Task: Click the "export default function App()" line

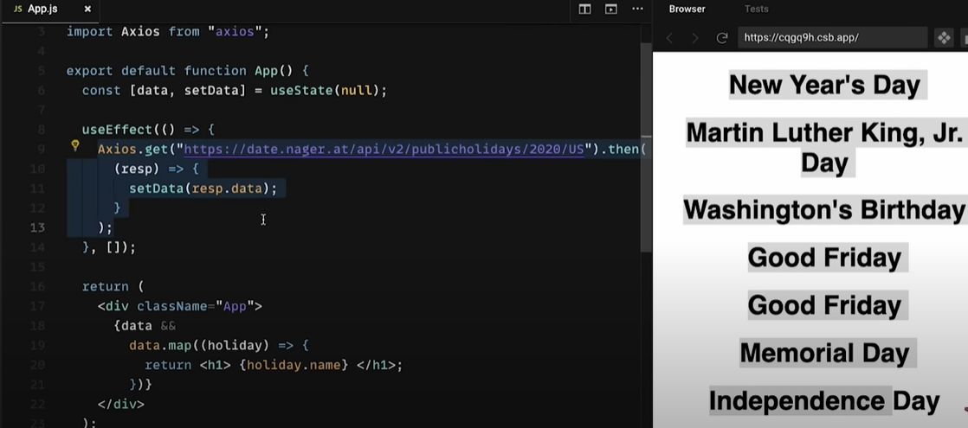Action: tap(188, 71)
